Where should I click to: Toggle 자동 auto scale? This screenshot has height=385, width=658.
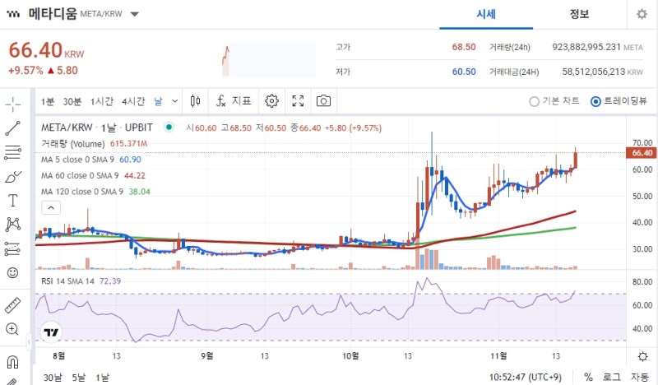click(640, 377)
